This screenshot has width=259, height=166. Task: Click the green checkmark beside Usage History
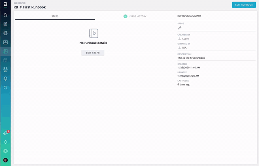[x=125, y=16]
